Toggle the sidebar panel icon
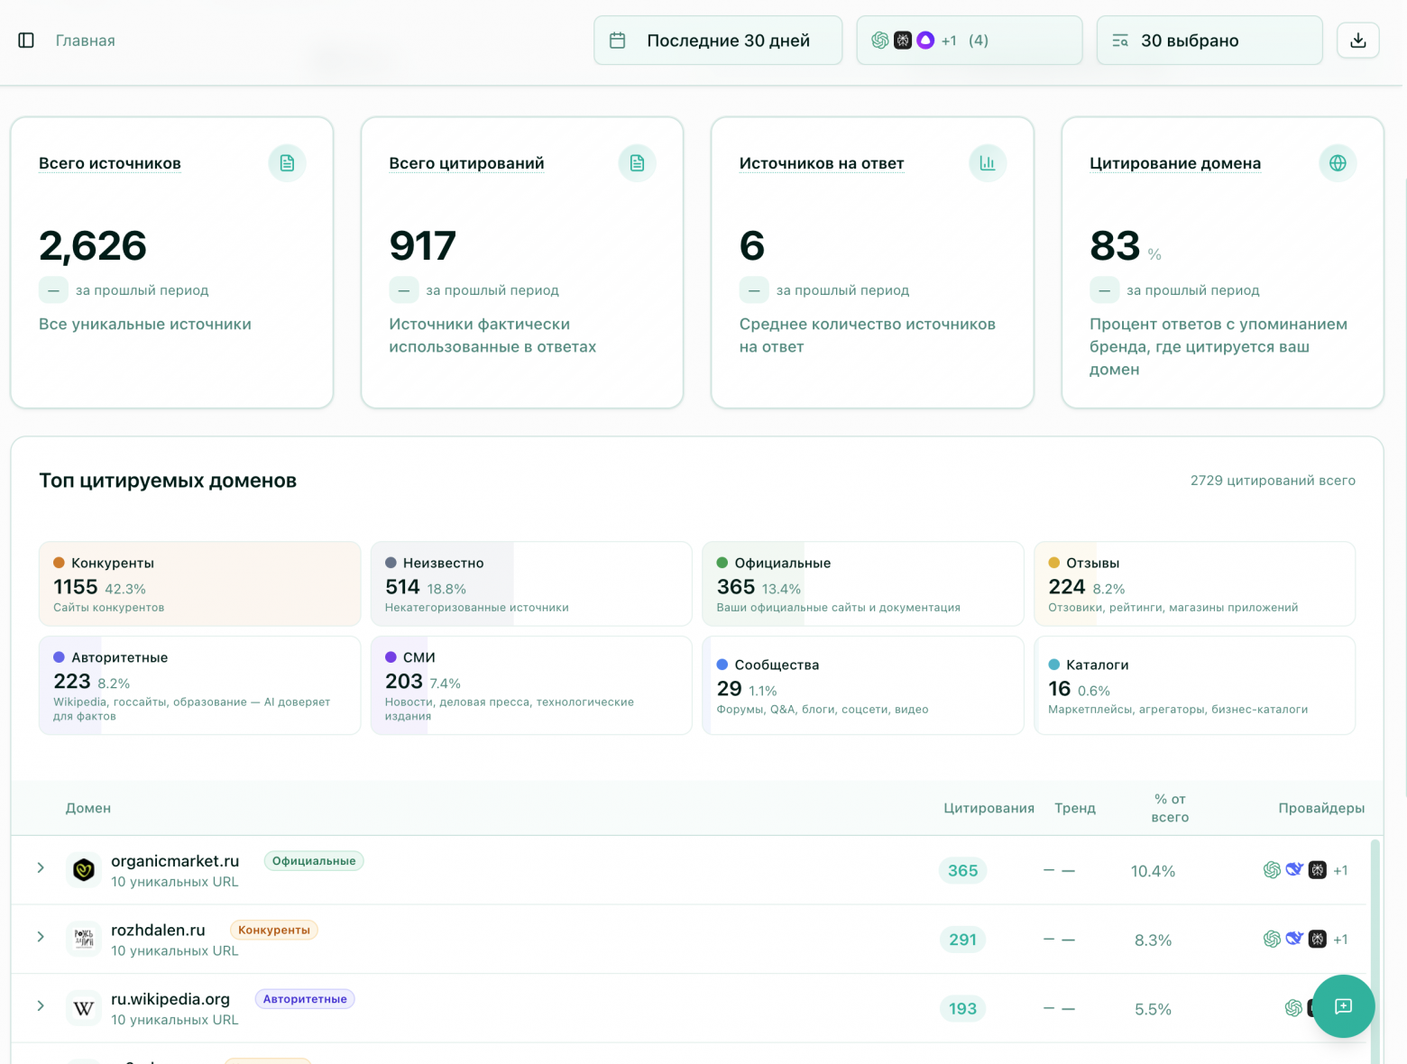The height and width of the screenshot is (1064, 1407). tap(26, 41)
